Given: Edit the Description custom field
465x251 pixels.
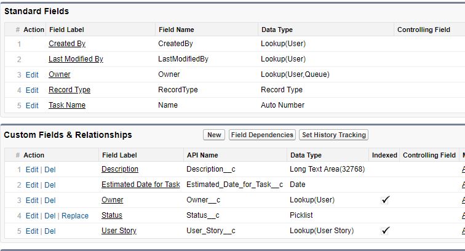Looking at the screenshot, I should pos(32,169).
